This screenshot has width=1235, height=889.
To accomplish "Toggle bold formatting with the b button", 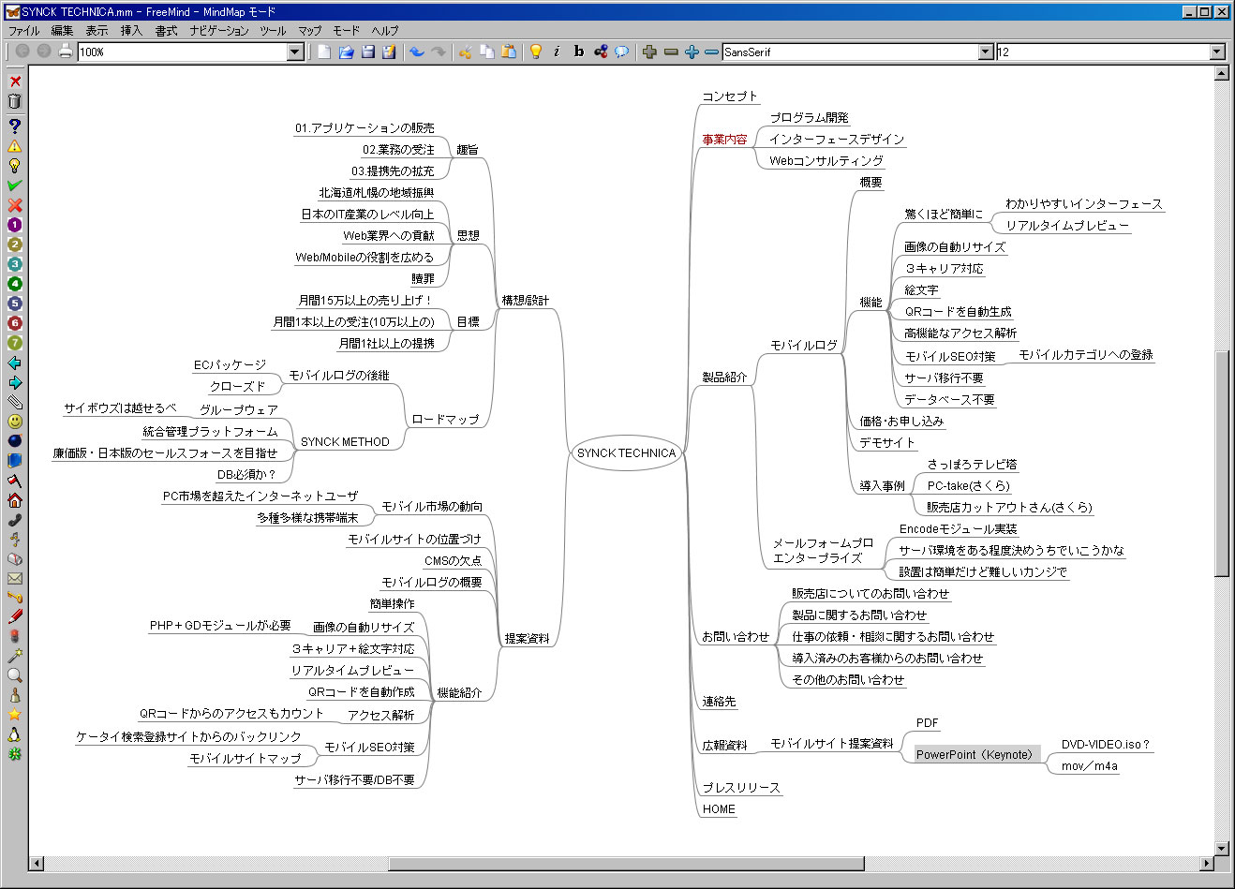I will pyautogui.click(x=579, y=52).
